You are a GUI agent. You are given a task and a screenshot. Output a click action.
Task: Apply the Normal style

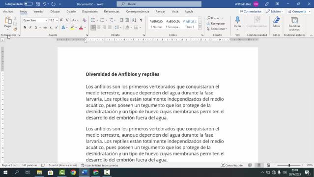pos(156,24)
